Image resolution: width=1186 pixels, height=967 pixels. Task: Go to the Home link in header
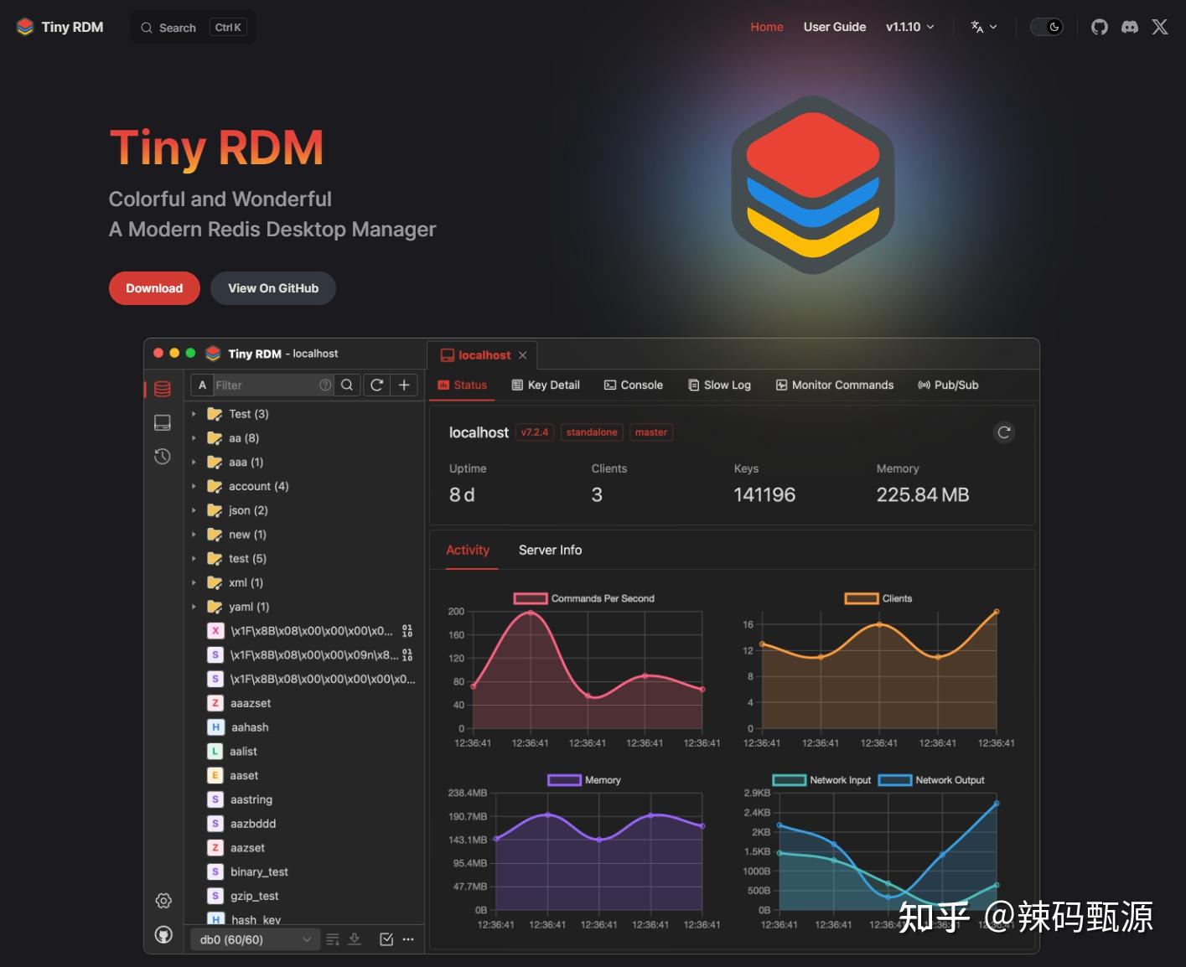coord(767,27)
